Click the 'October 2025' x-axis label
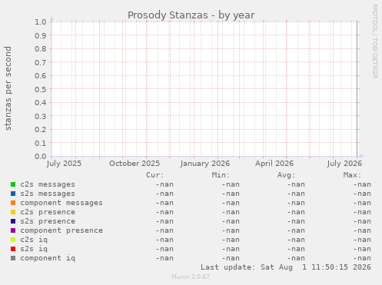Image resolution: width=382 pixels, height=285 pixels. (x=135, y=164)
